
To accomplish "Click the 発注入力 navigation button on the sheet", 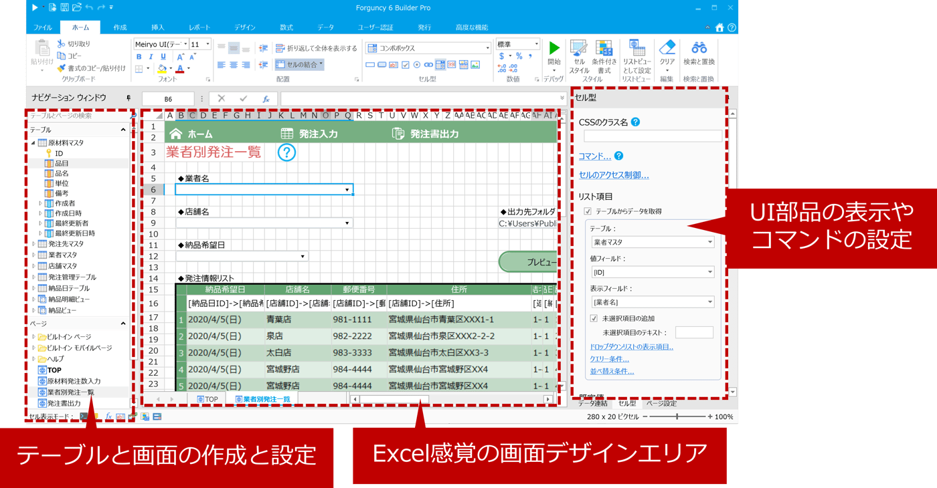I will point(309,134).
